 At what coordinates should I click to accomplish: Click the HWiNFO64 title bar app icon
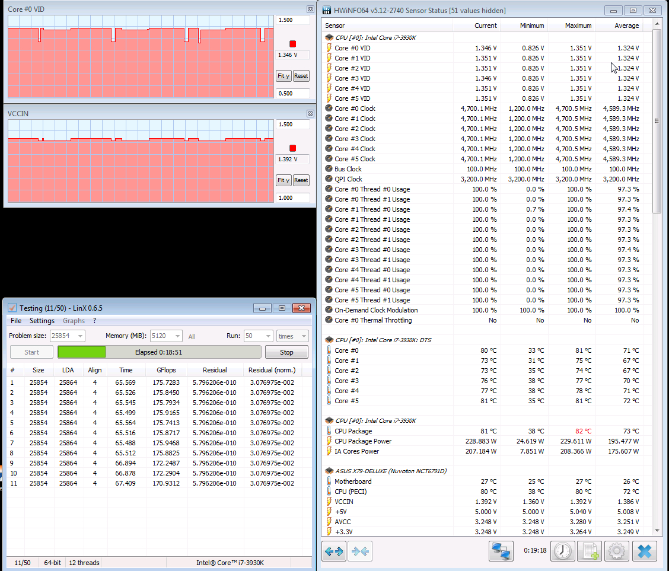click(x=327, y=10)
